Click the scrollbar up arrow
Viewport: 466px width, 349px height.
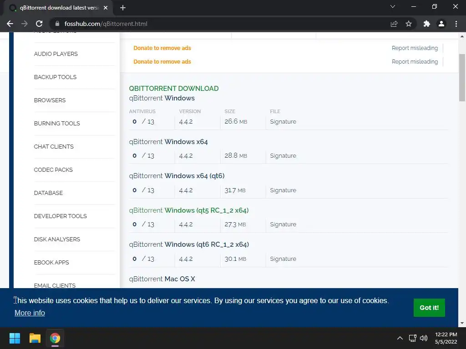pyautogui.click(x=462, y=36)
